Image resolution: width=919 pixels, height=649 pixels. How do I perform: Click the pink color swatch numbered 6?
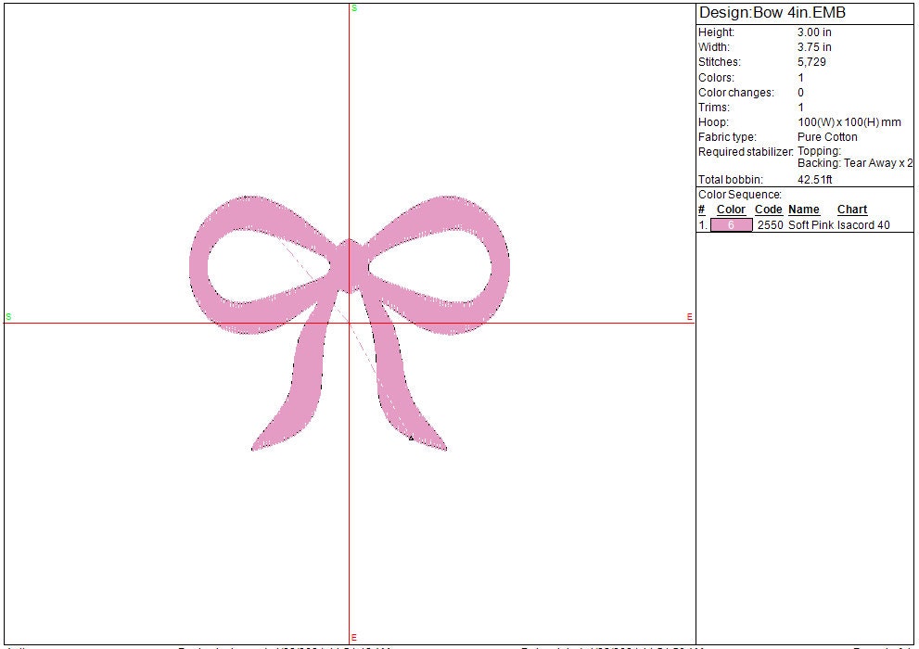(x=731, y=224)
